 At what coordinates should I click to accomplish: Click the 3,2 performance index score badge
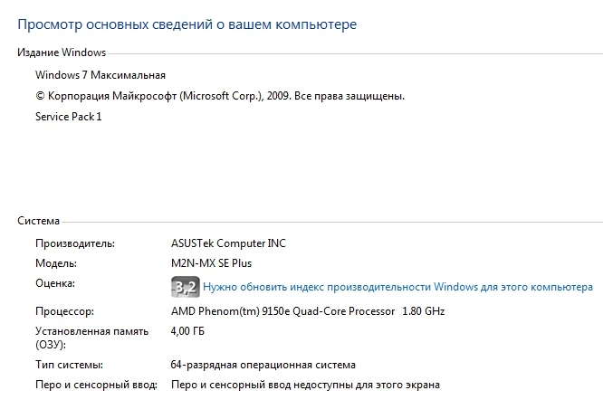tap(185, 288)
